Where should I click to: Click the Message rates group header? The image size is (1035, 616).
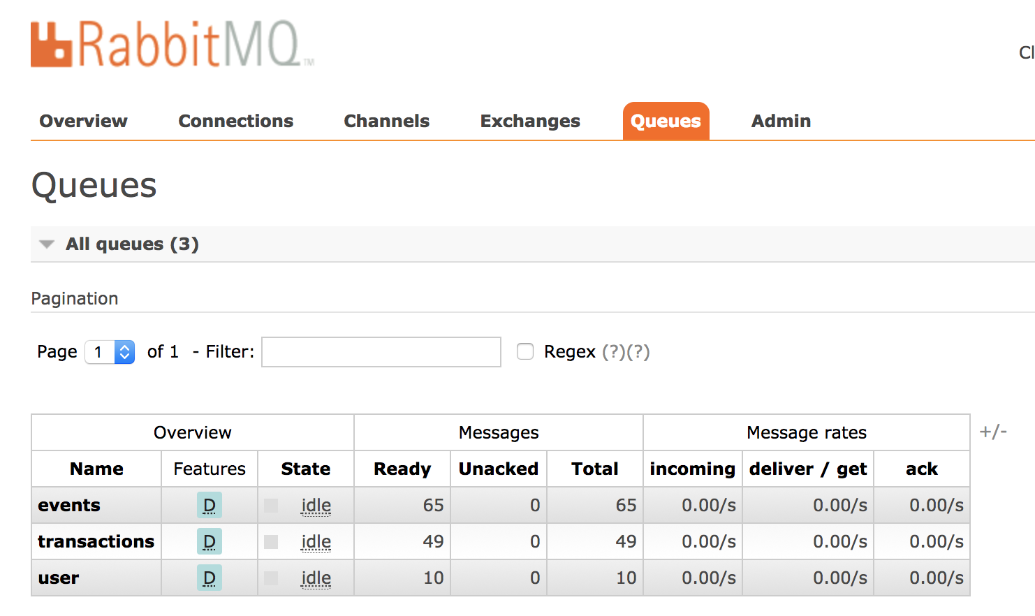pos(807,432)
